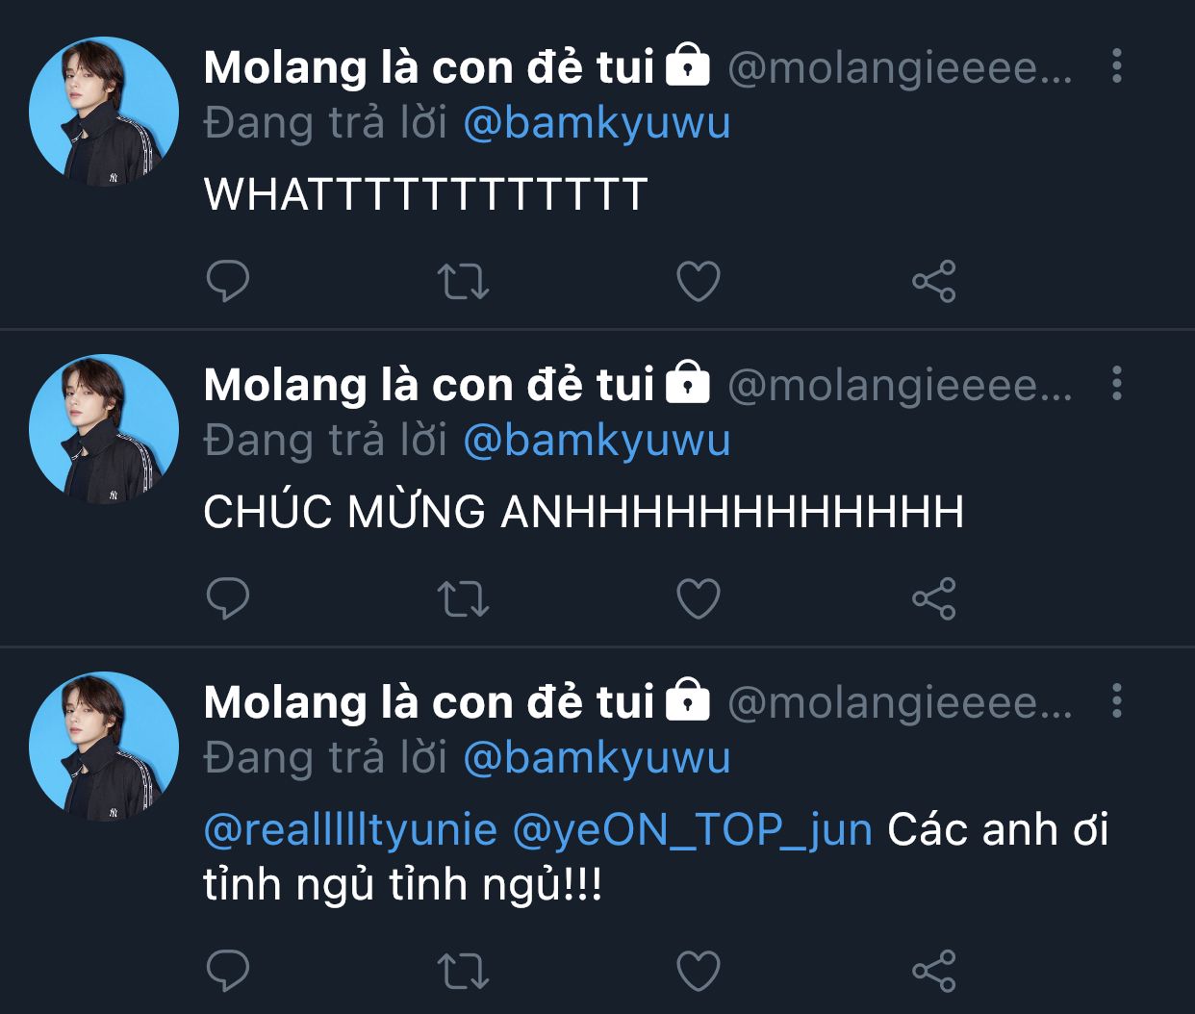Screen dimensions: 1195x1014
Task: Open @bamkyuwu in the first tweet's reply line
Action: [x=597, y=123]
